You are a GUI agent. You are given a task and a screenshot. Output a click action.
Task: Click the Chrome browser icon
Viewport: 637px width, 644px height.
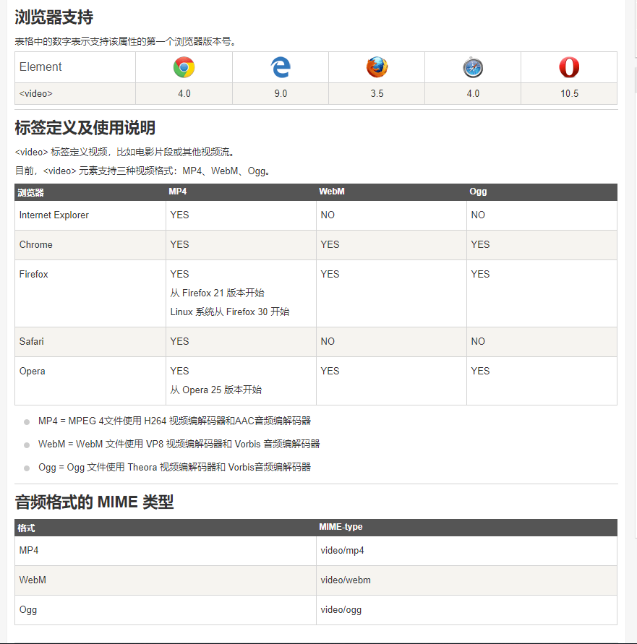pyautogui.click(x=184, y=67)
